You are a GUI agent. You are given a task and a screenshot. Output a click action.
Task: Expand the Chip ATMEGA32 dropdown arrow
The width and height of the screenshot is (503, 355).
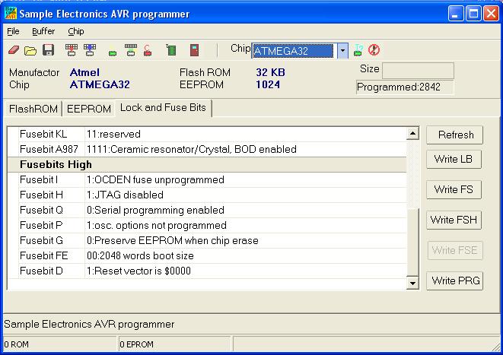[x=342, y=51]
